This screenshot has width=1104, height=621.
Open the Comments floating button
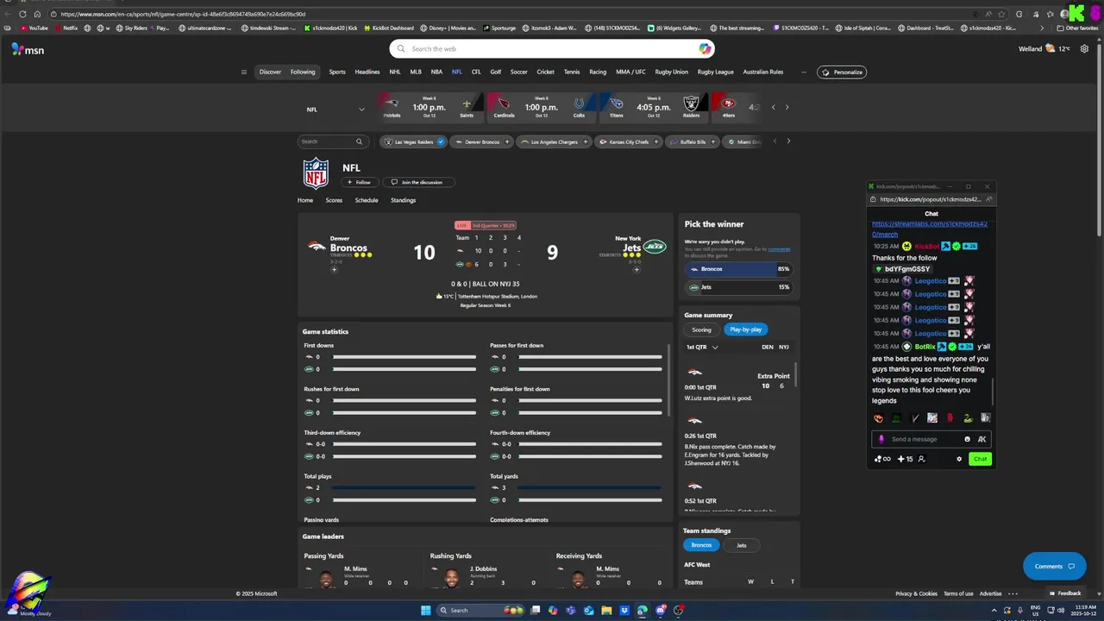coord(1054,566)
